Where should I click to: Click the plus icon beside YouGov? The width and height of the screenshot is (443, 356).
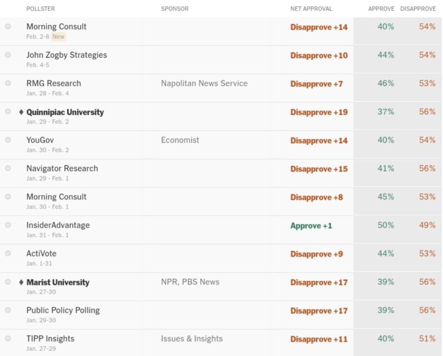(x=8, y=140)
